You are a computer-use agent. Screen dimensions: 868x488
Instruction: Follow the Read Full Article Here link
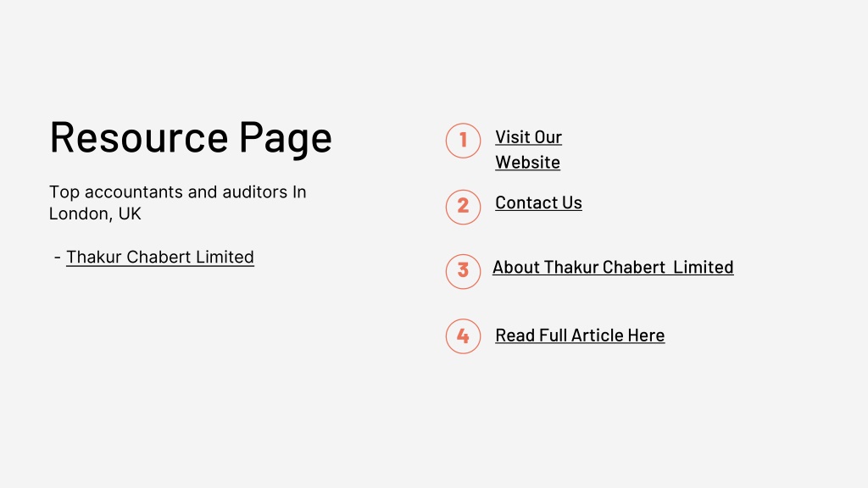(580, 335)
